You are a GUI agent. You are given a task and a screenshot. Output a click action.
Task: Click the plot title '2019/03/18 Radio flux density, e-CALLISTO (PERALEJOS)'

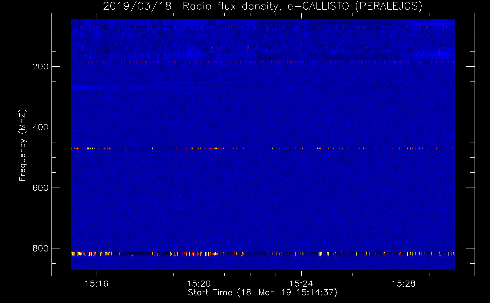click(x=262, y=6)
